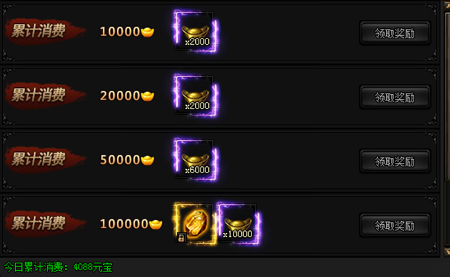This screenshot has height=277, width=450.
Task: Click the x2000 gold ingot reward for 10000
Action: click(x=195, y=32)
